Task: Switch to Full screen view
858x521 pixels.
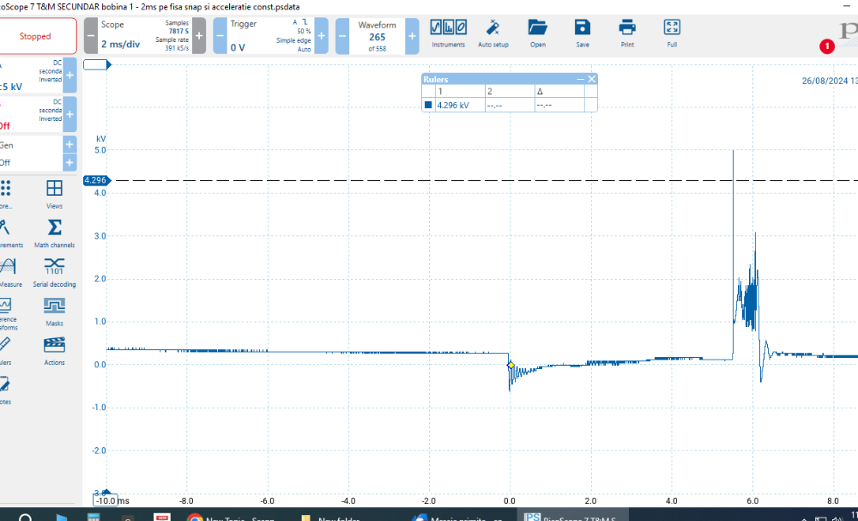Action: coord(672,33)
